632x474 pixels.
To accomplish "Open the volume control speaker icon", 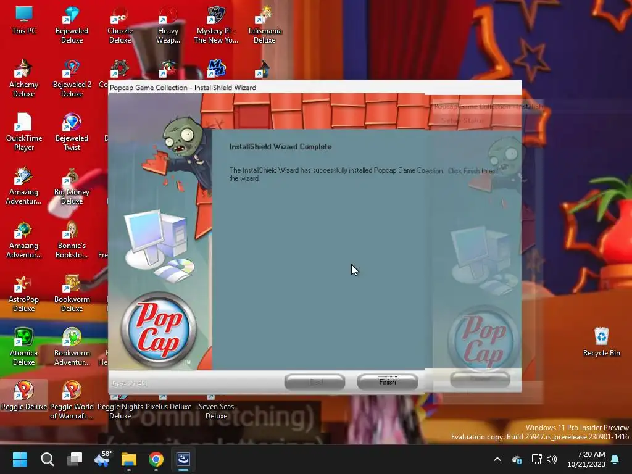I will (x=552, y=459).
